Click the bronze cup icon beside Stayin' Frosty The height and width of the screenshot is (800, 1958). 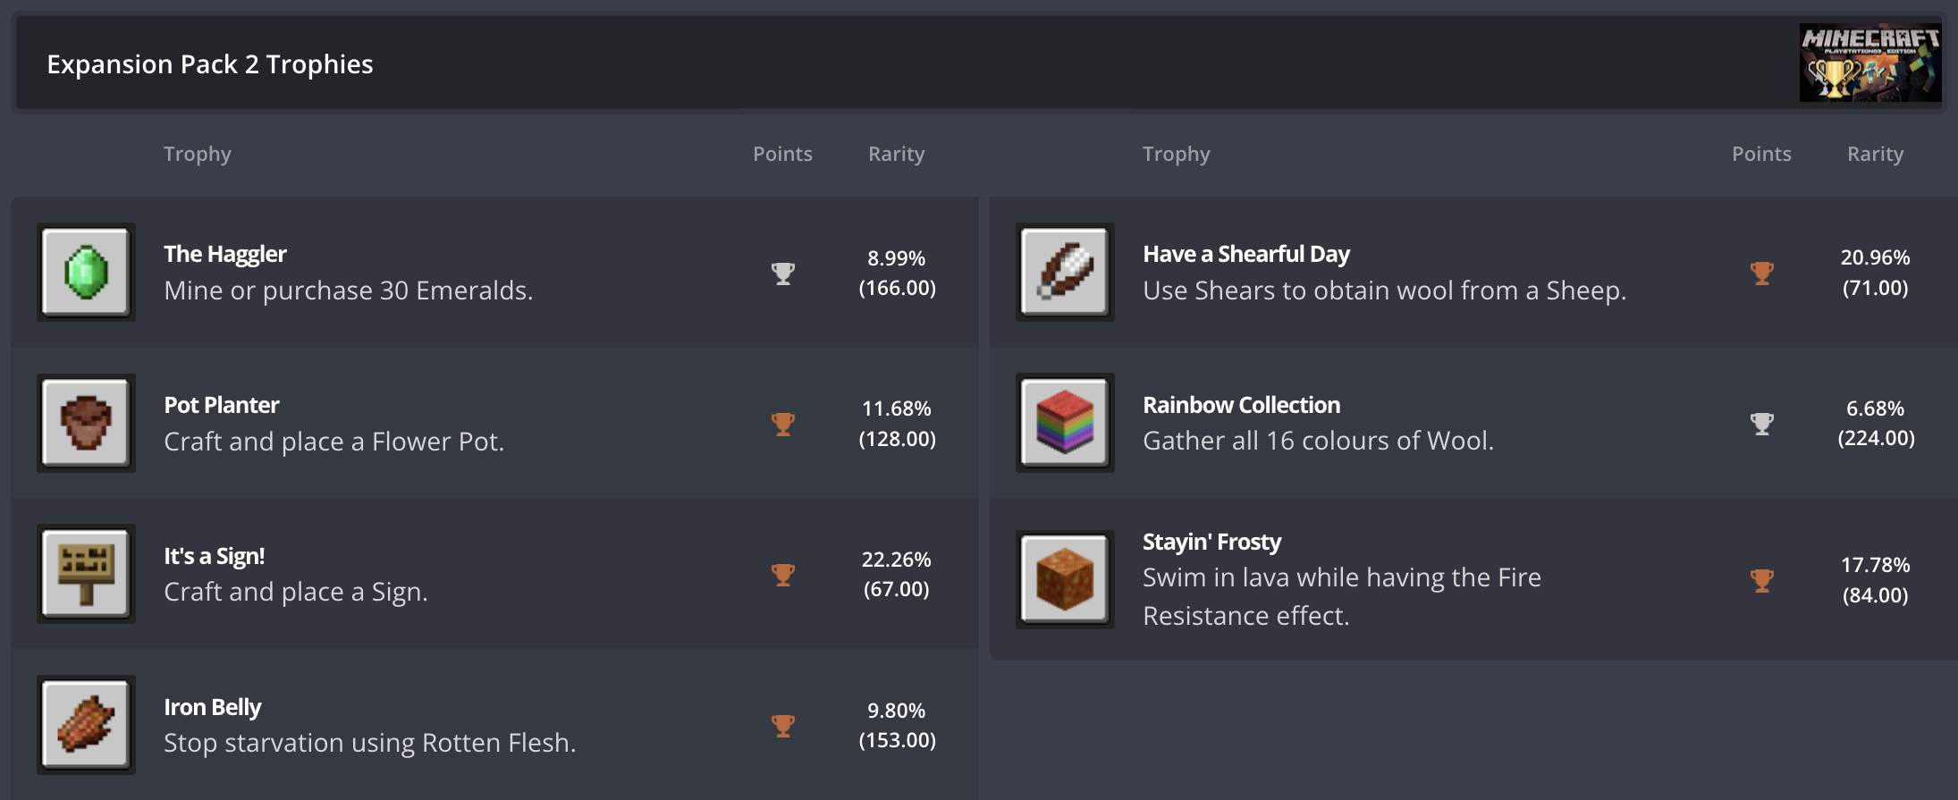tap(1761, 580)
